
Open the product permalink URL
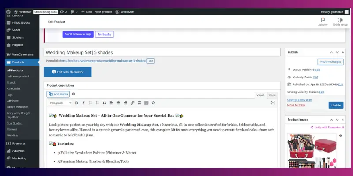pos(103,61)
